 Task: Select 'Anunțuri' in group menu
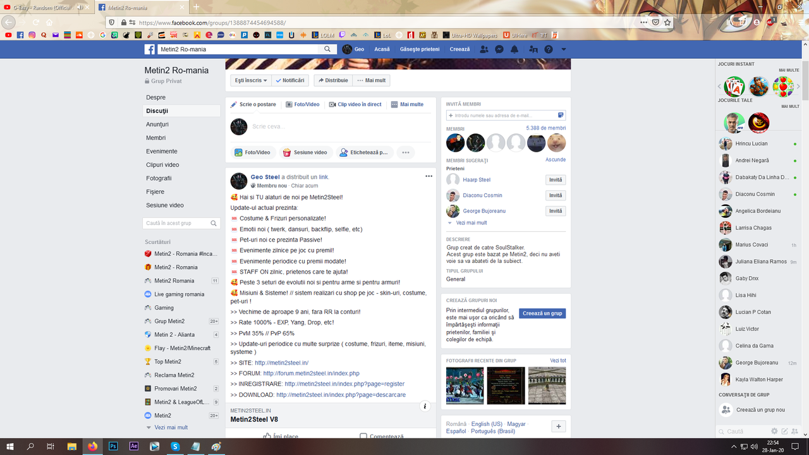[157, 124]
